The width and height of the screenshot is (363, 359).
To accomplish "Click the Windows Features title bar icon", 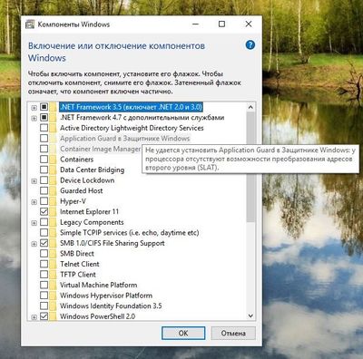I will point(30,24).
